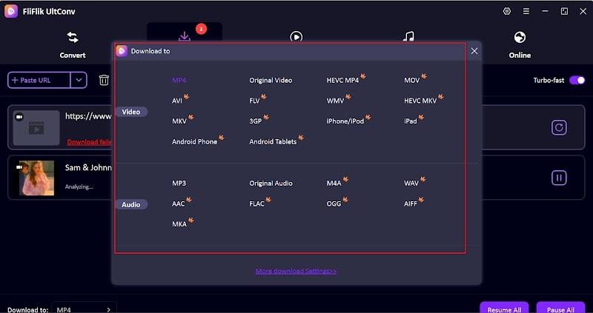Pause the Sam & Johnny download

(x=559, y=178)
